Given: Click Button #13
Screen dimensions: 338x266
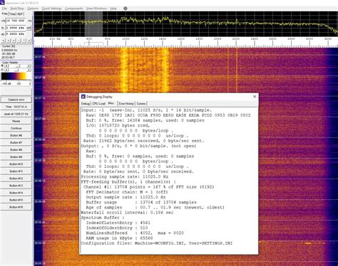Looking at the screenshot, I should point(16,186).
